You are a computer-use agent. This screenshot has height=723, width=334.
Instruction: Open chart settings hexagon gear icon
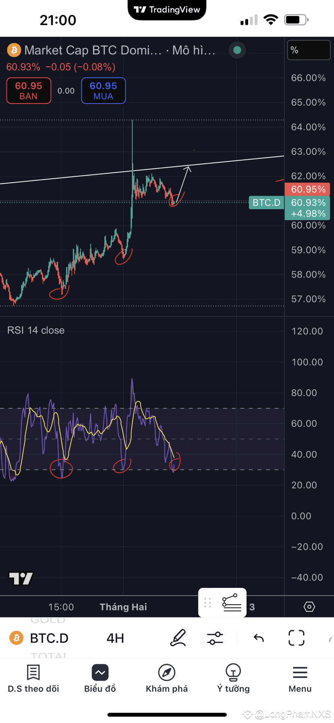tap(309, 606)
